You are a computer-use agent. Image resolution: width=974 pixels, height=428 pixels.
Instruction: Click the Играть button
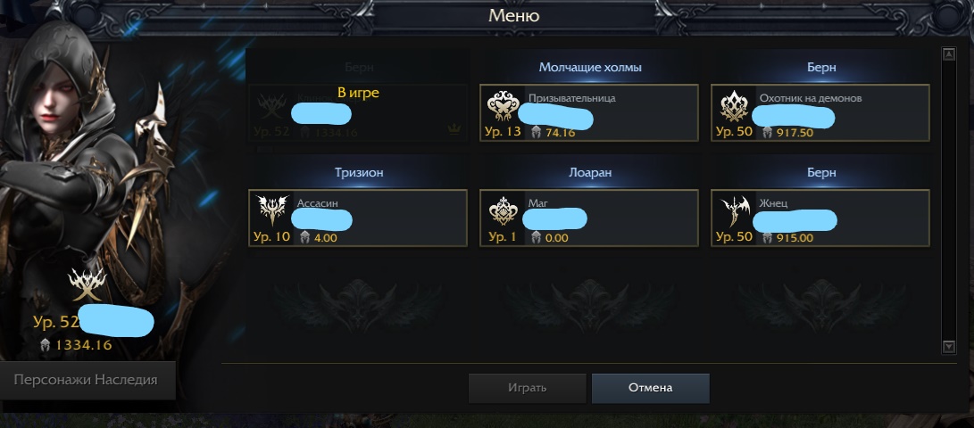[x=528, y=388]
